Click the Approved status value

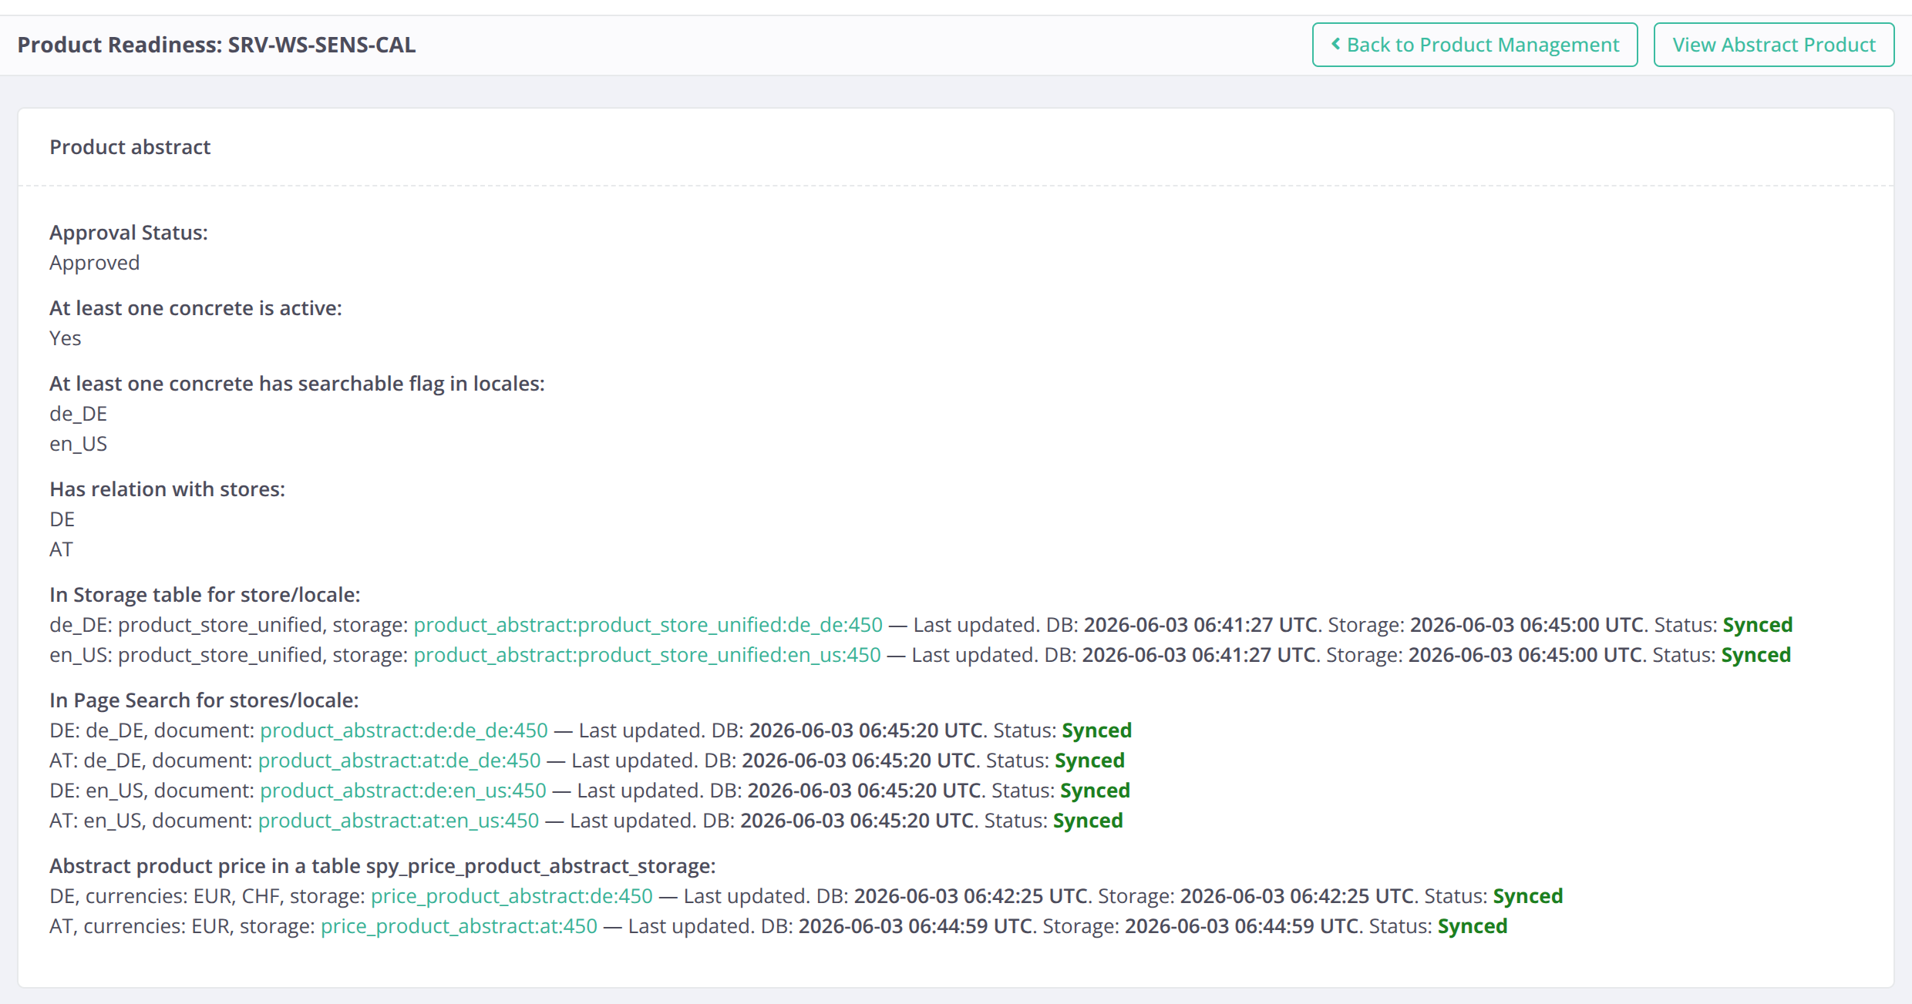95,262
